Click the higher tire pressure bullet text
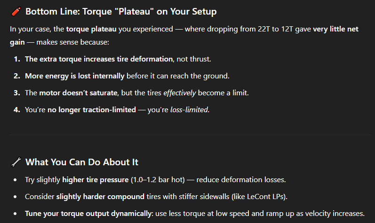 pyautogui.click(x=96, y=180)
